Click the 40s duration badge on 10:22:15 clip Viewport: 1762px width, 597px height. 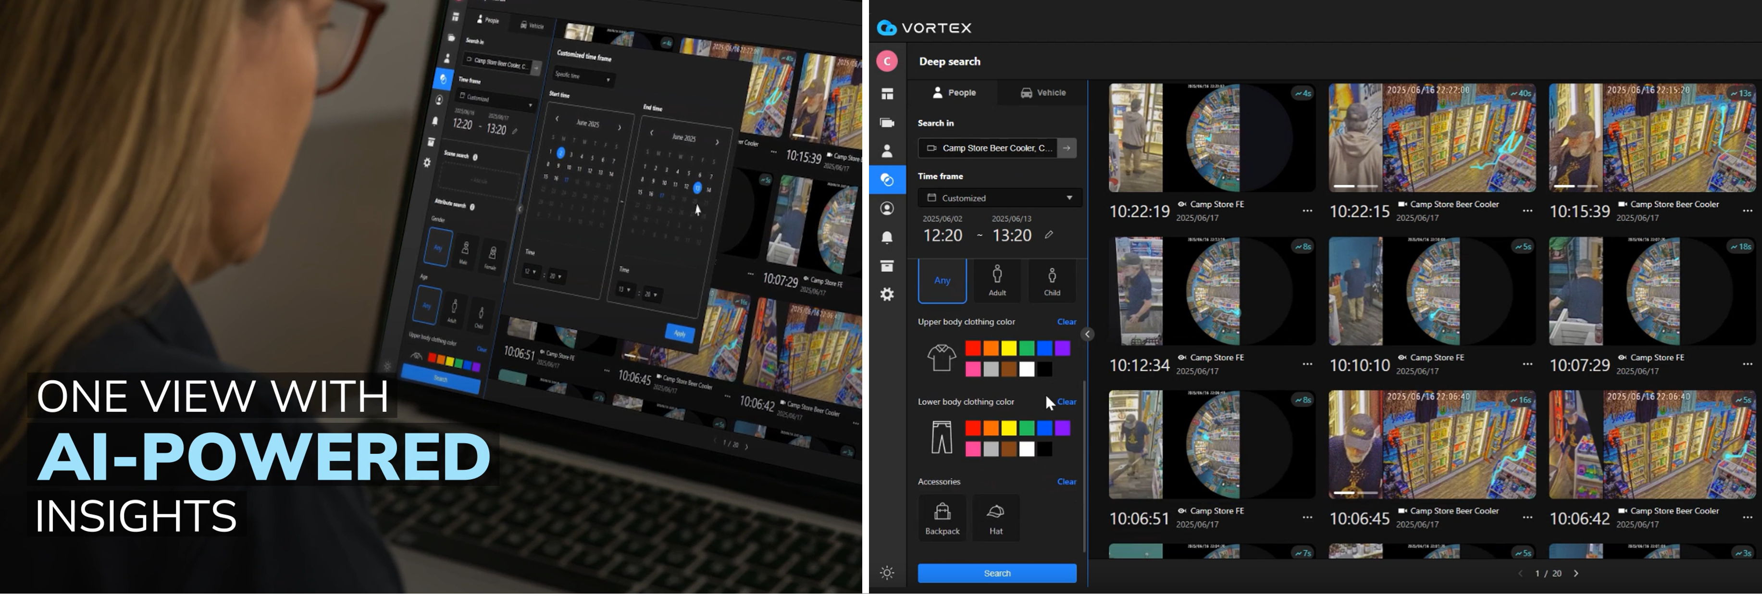[x=1521, y=94]
